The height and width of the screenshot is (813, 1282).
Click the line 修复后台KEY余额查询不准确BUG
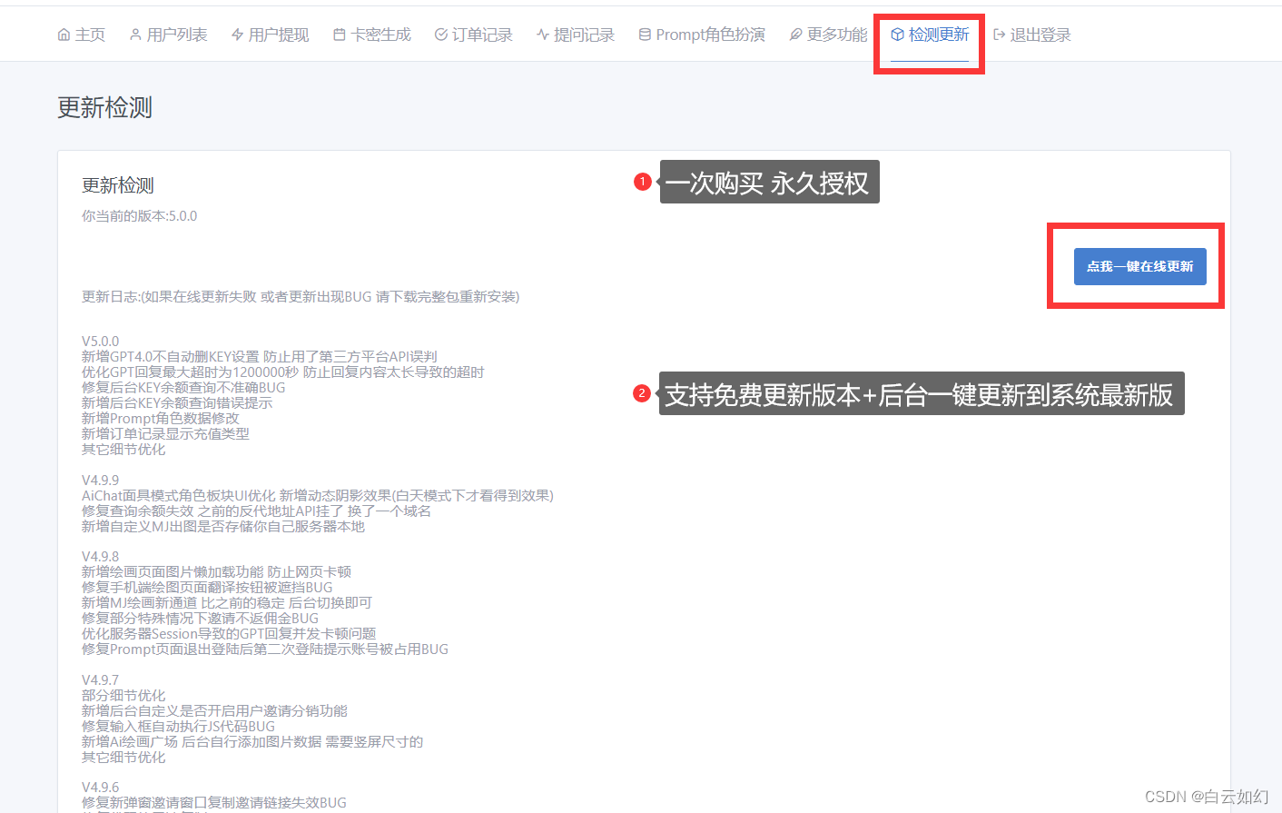(183, 388)
